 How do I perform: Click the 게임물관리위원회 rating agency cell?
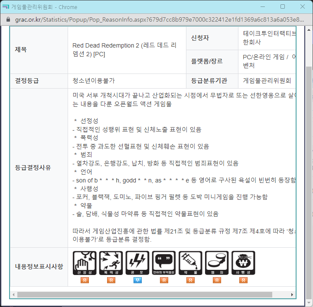267,80
